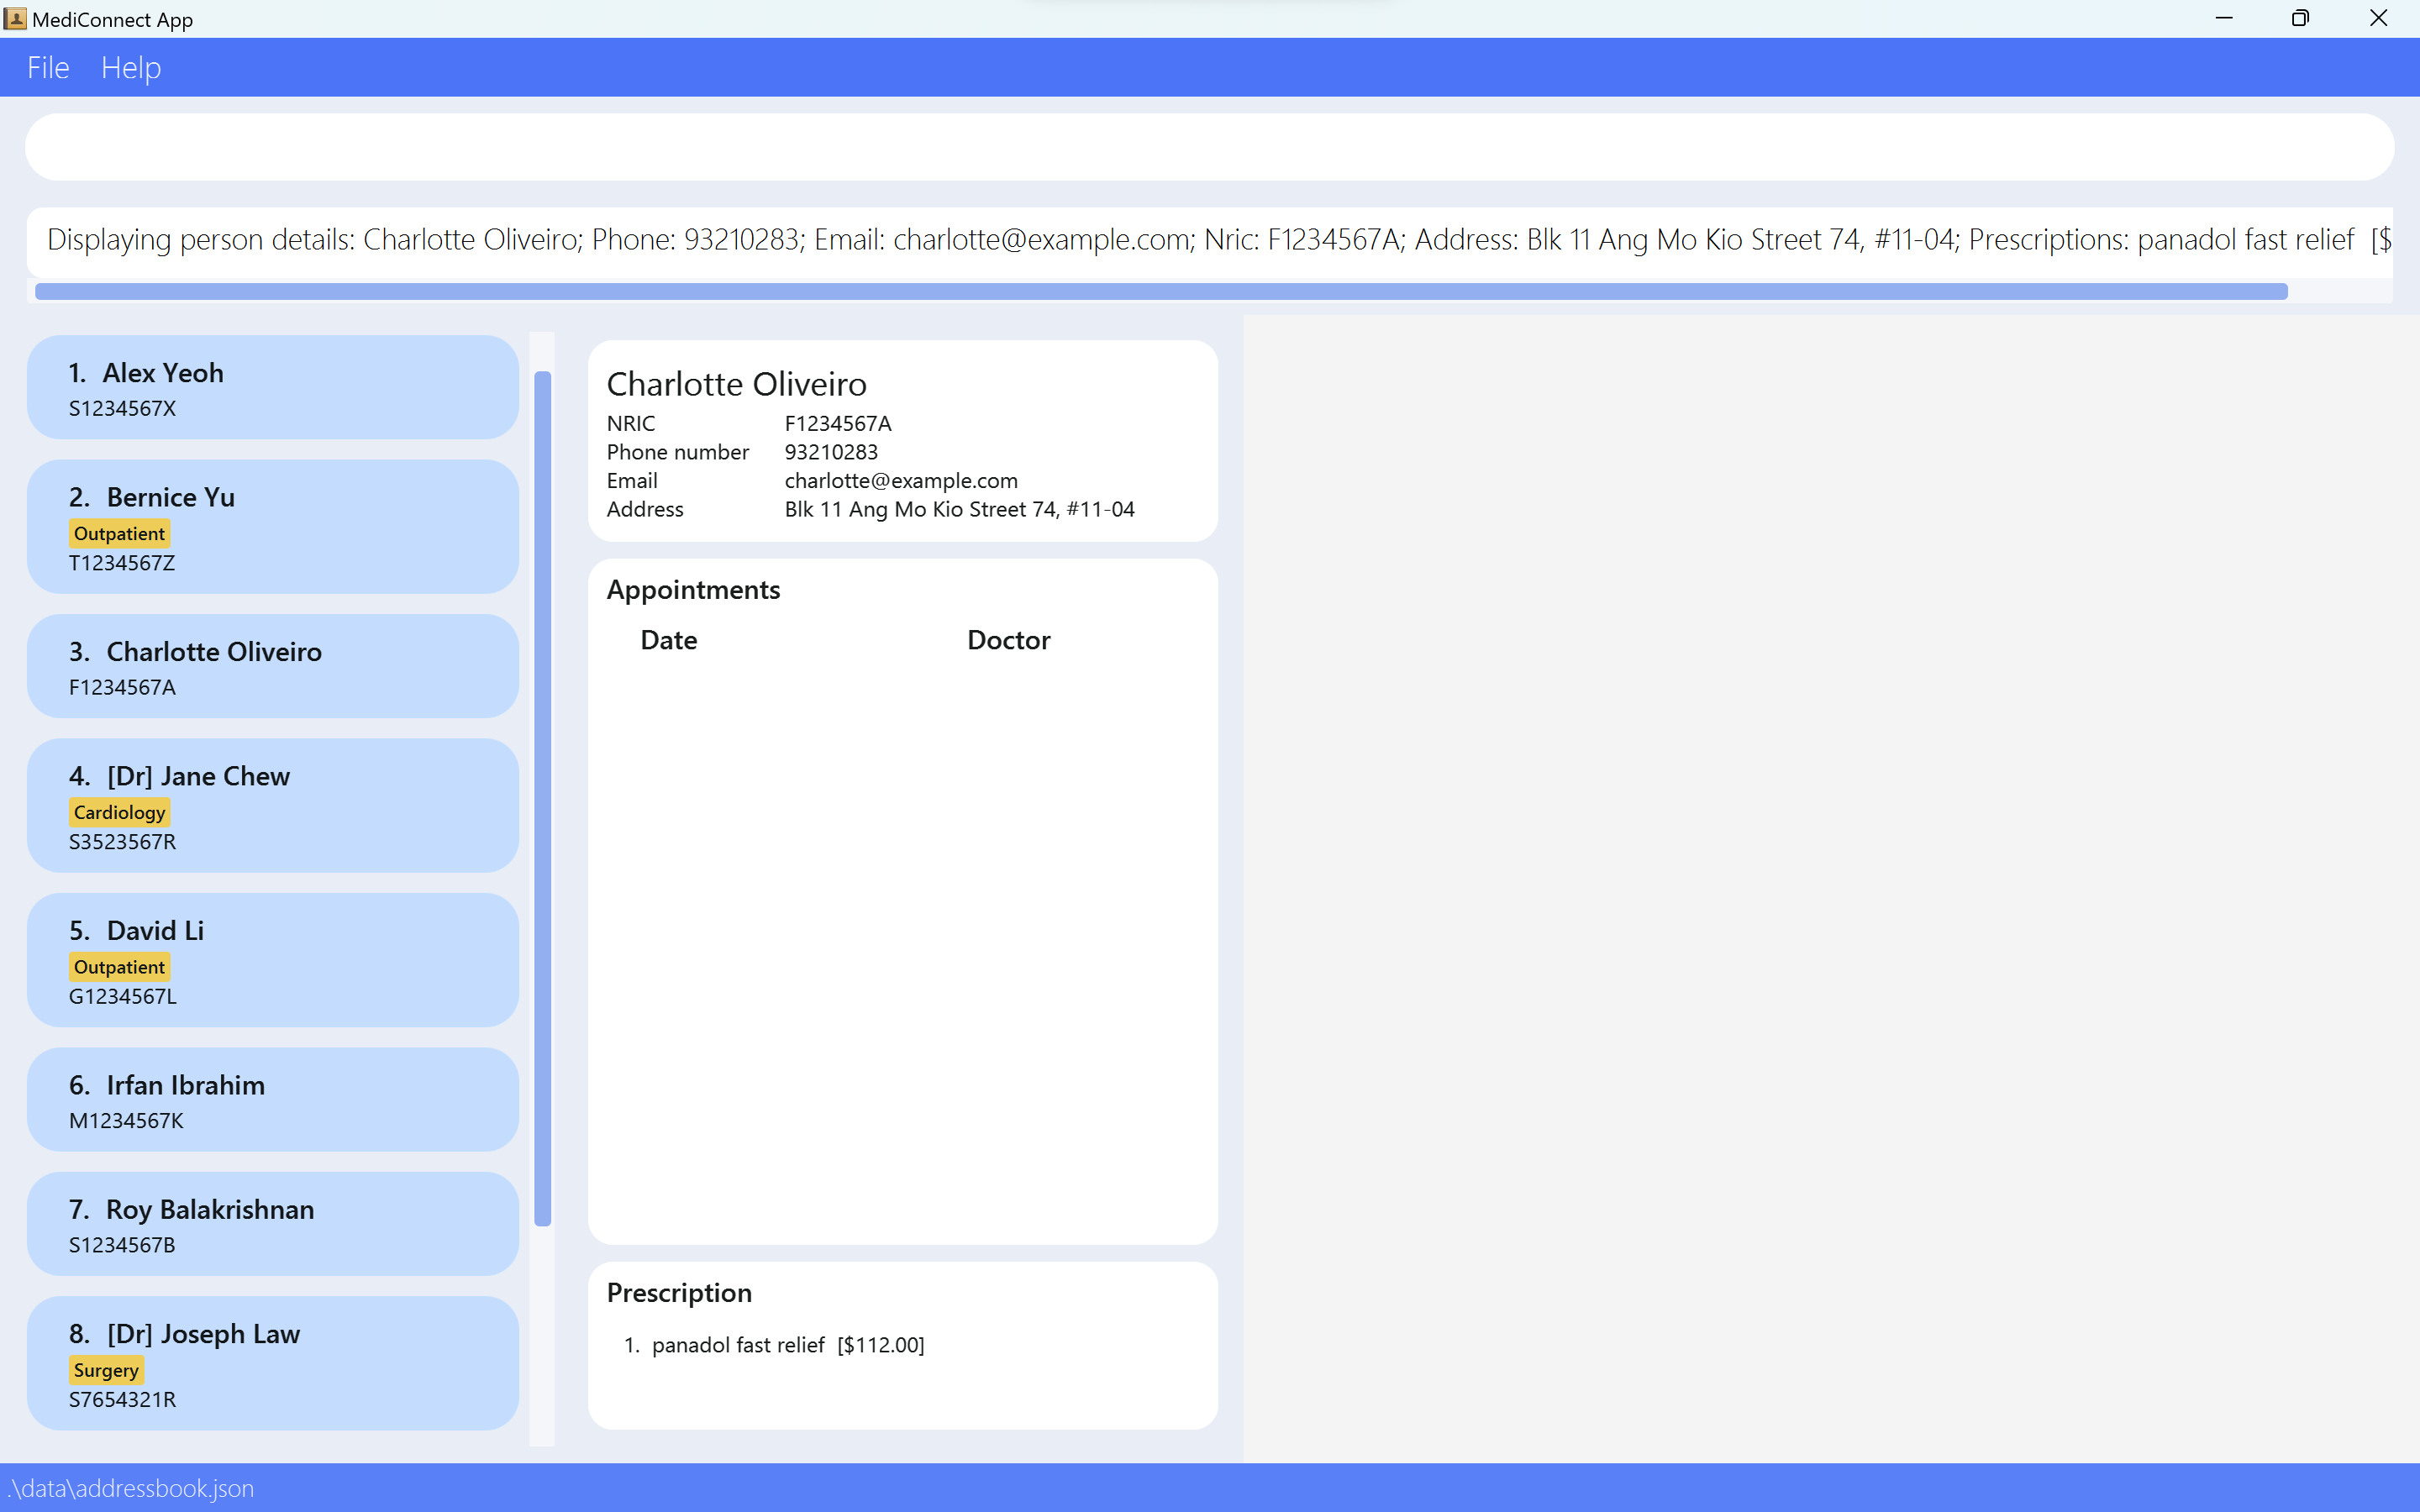This screenshot has height=1512, width=2420.
Task: Click the Cardiology tag on Jane Chew
Action: pos(119,813)
